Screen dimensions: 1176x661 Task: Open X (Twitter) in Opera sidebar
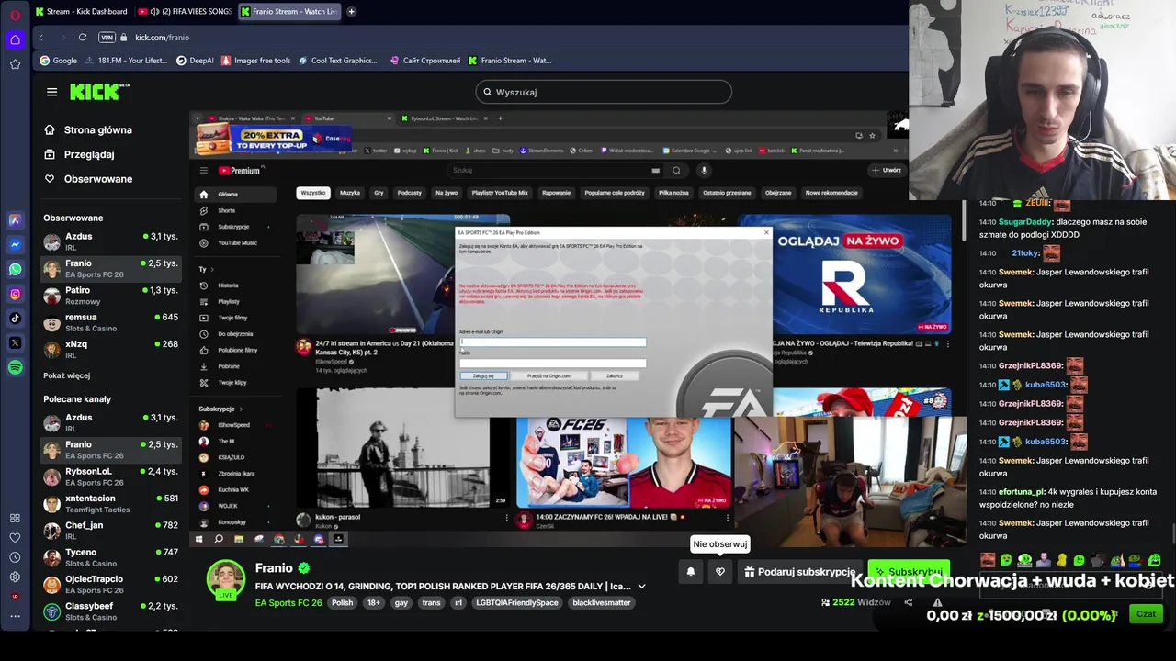click(15, 343)
